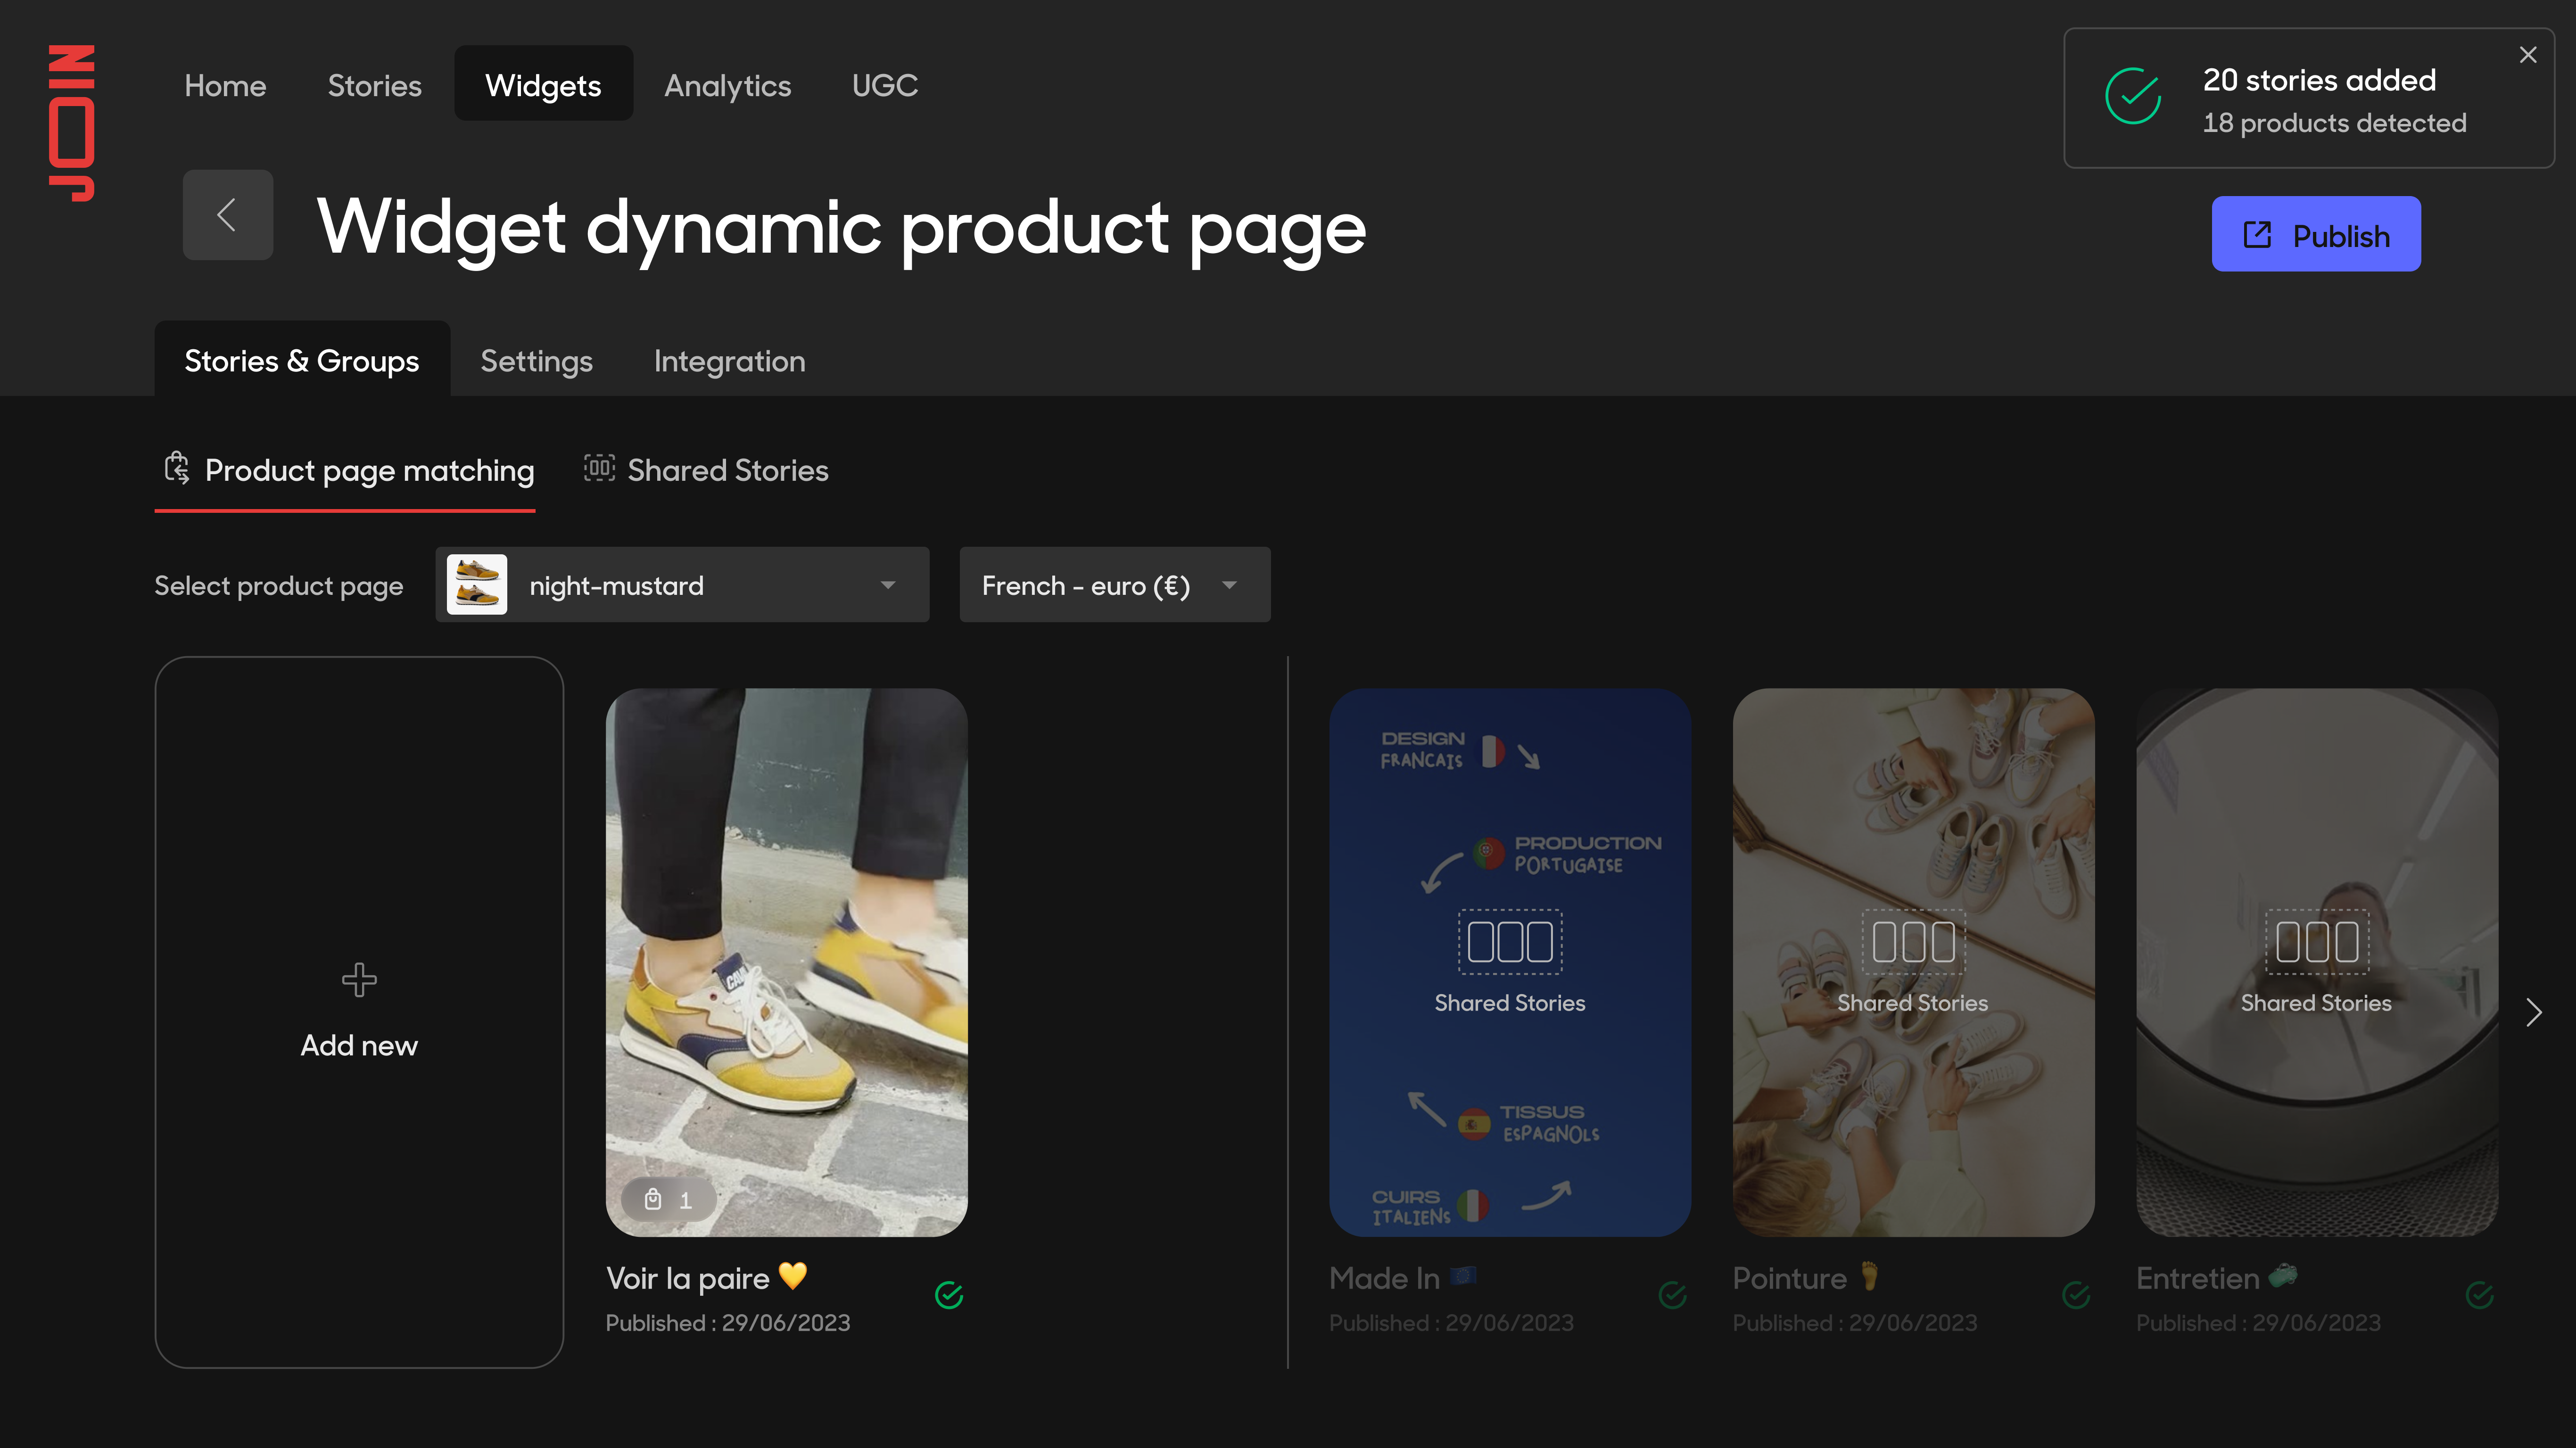Open the Pointure shared story card
Image resolution: width=2576 pixels, height=1448 pixels.
1914,962
